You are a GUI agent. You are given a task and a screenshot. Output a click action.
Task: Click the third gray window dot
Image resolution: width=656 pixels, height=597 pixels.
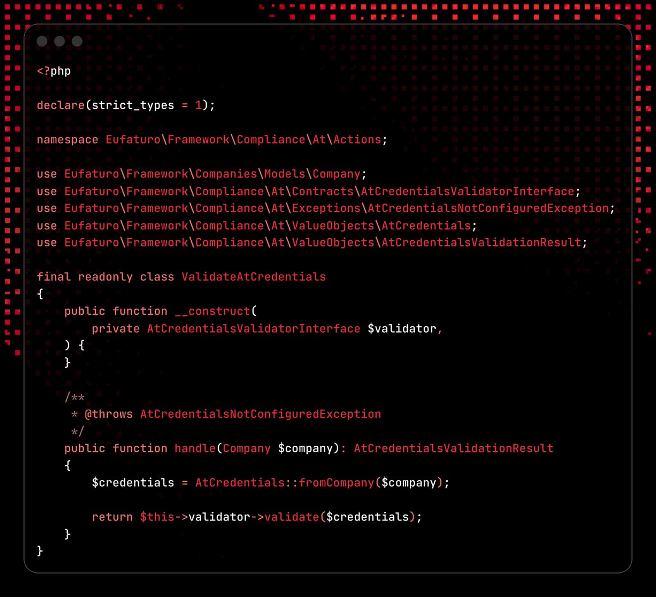click(x=77, y=42)
